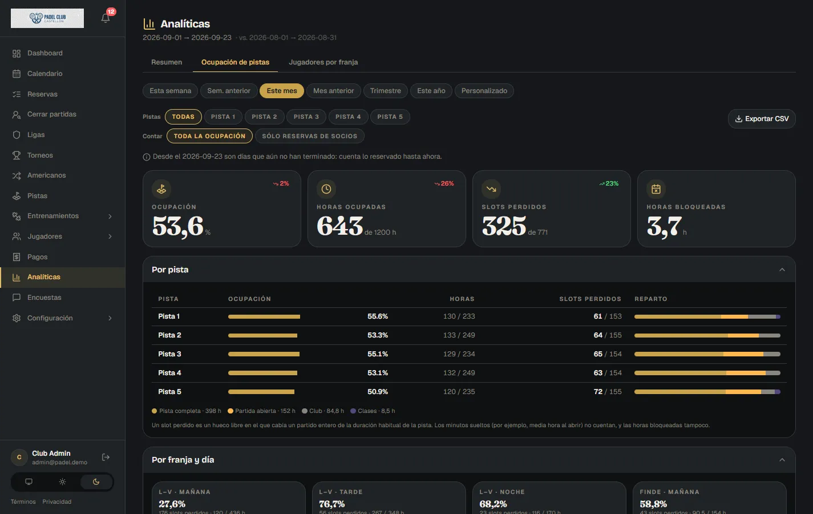Select the Ocupación de pistas tab
Screen dimensions: 813x514
tap(235, 62)
